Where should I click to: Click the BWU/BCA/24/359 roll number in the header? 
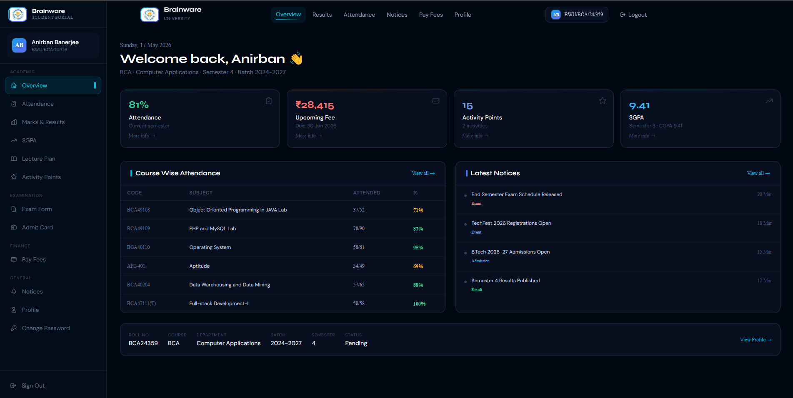click(583, 15)
